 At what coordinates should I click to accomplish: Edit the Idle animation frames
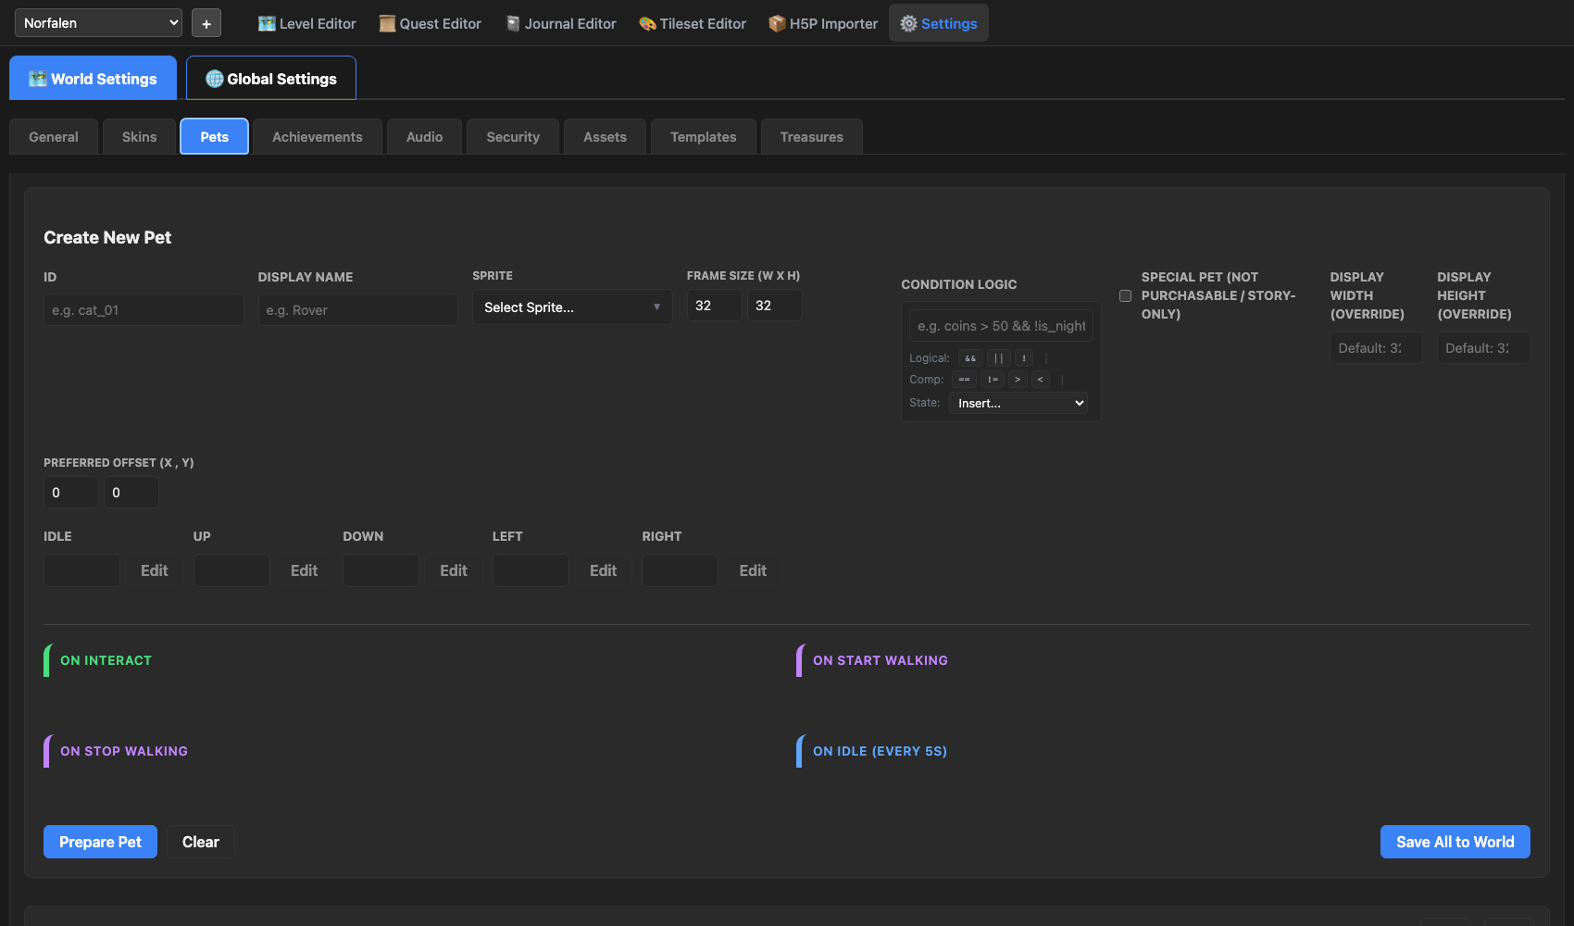tap(154, 570)
